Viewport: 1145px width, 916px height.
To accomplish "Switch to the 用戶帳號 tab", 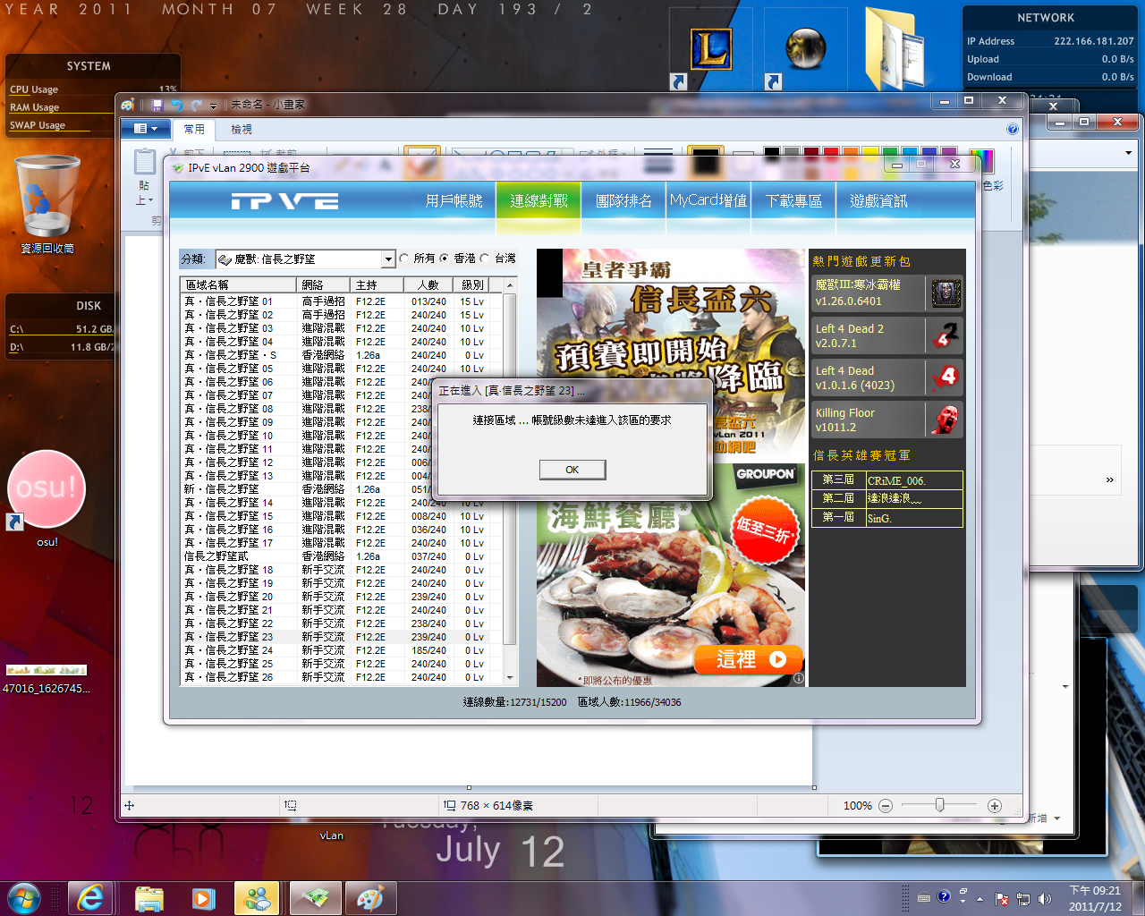I will 454,201.
